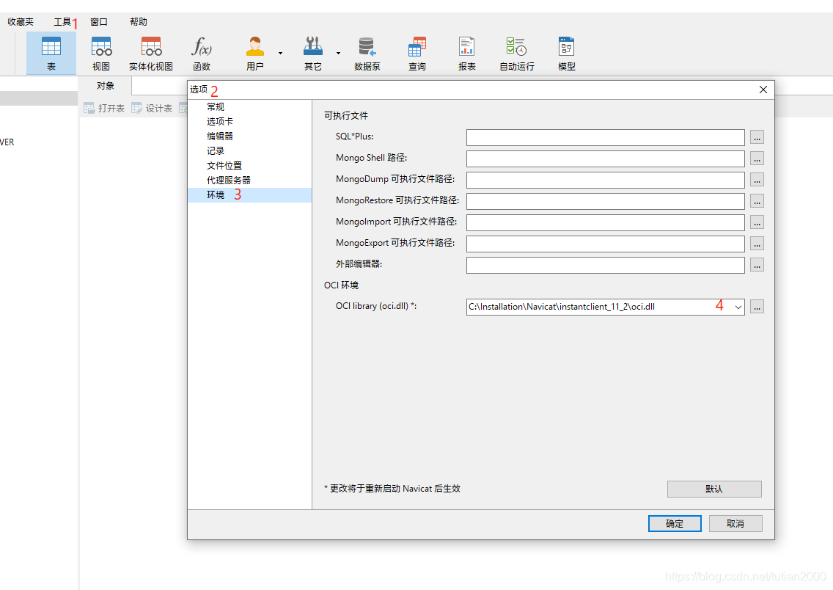Open the 窗口 (Window) menu

click(x=99, y=22)
